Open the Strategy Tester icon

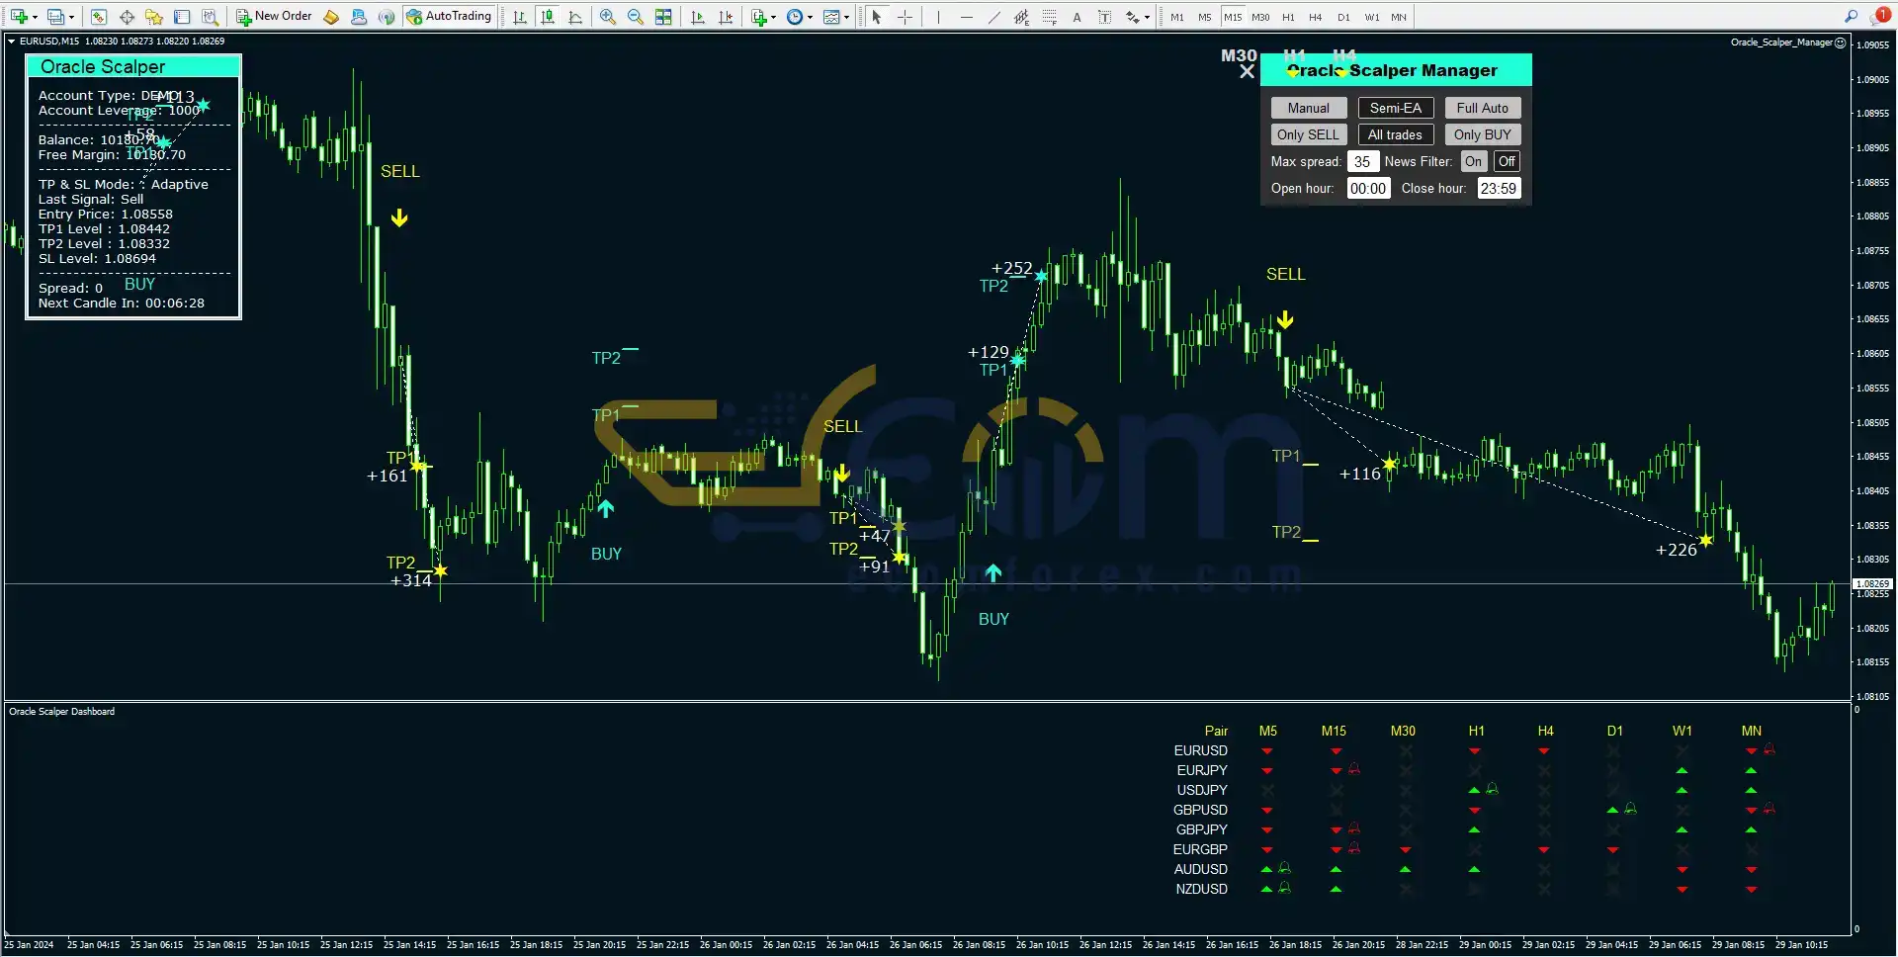(x=210, y=17)
